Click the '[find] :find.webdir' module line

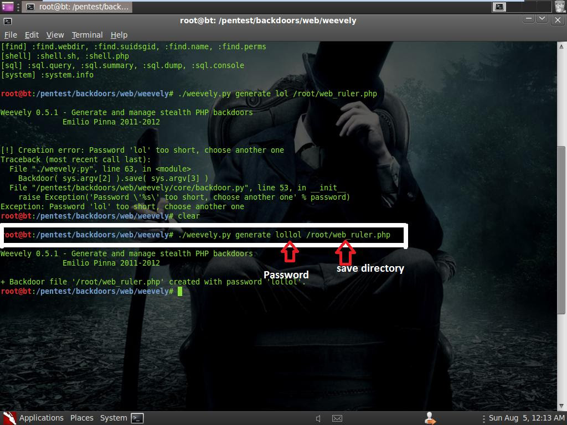pos(133,46)
